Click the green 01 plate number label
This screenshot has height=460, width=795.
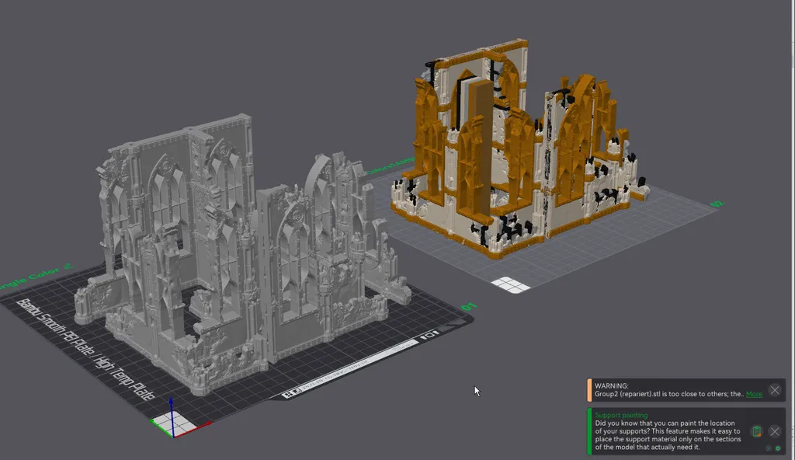point(467,308)
